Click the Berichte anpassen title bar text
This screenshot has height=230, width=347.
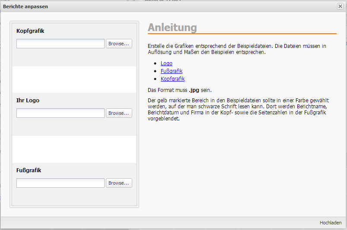coord(25,6)
